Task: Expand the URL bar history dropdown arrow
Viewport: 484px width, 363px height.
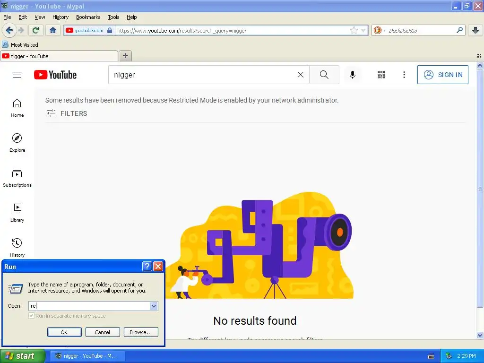Action: pos(363,30)
